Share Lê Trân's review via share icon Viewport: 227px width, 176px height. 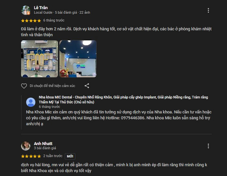[87, 86]
